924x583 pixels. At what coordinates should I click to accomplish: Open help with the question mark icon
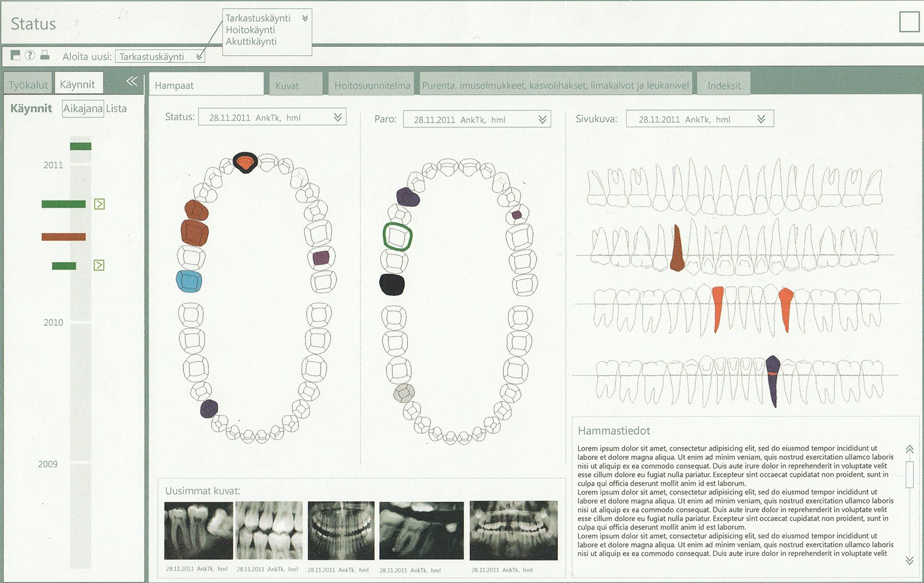tap(30, 55)
